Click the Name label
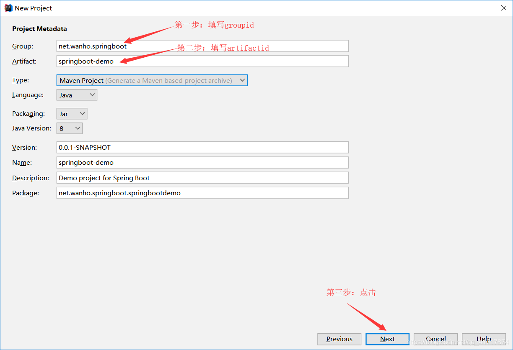Image resolution: width=513 pixels, height=350 pixels. pyautogui.click(x=22, y=163)
